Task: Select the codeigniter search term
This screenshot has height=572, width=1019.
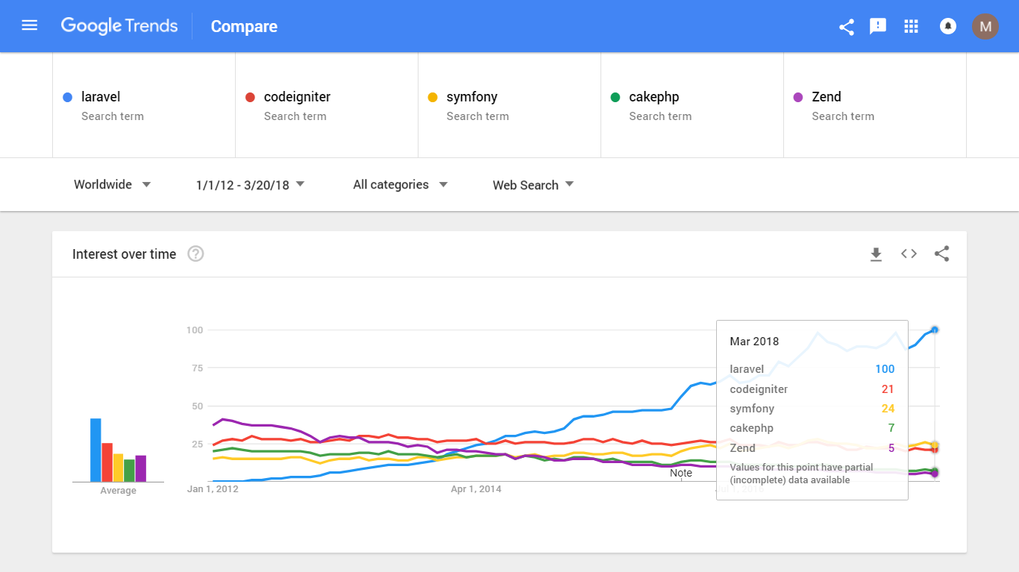Action: coord(327,105)
